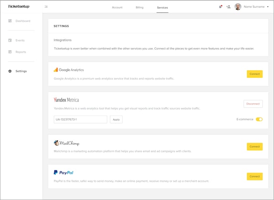Click the Ticketsetup logo

click(19, 7)
